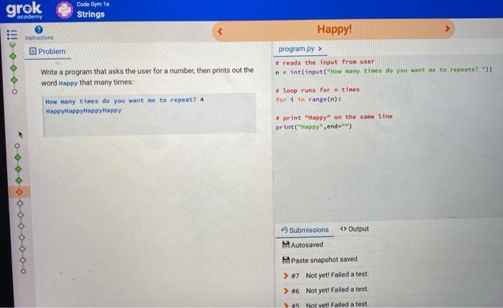
Task: Select the orange highlighted current slide diamond
Action: click(x=19, y=192)
